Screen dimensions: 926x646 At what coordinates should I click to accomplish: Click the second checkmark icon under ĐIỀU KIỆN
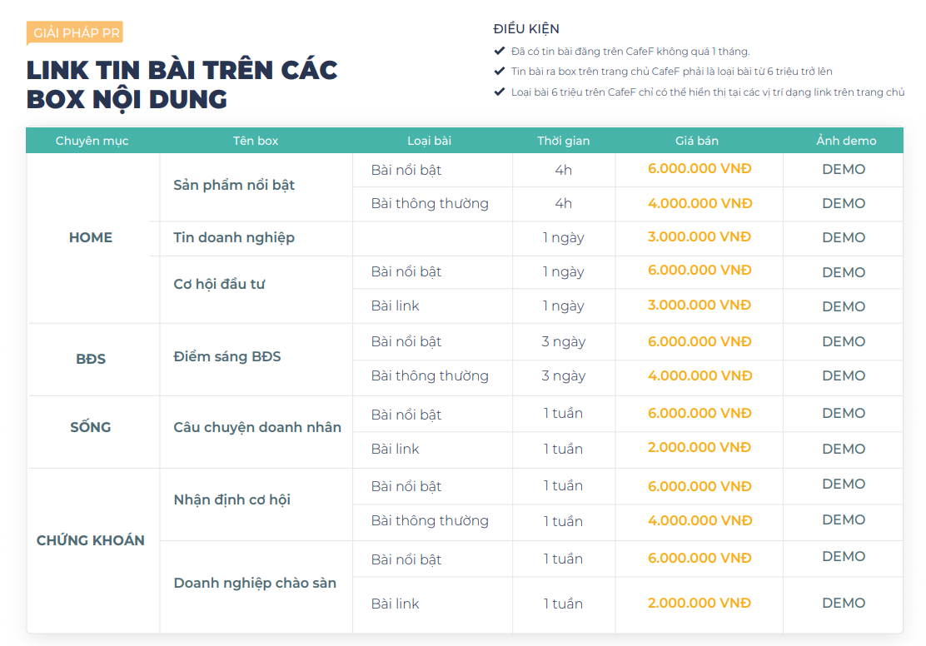pos(500,72)
